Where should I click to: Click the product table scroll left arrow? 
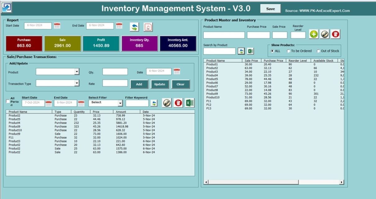tap(205, 182)
